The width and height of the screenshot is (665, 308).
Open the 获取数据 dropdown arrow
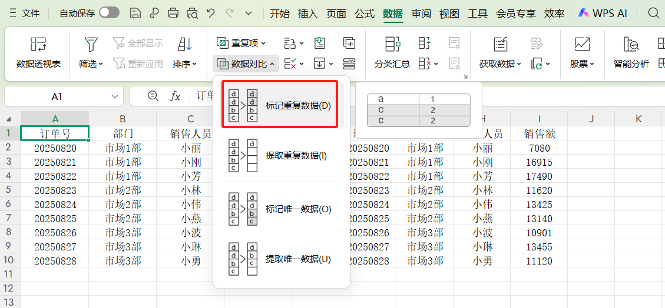519,64
